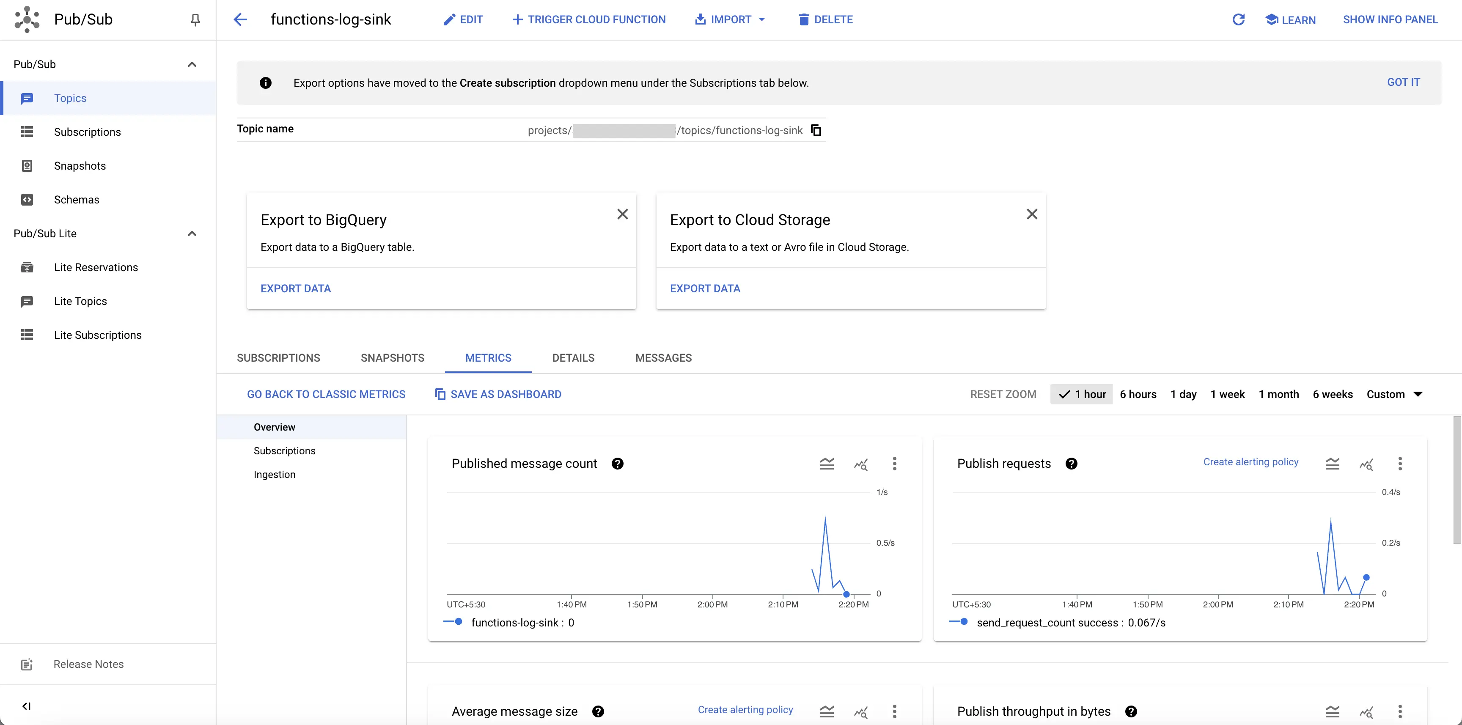Screen dimensions: 1462x725
Task: Collapse the side navigation panel
Action: 26,706
